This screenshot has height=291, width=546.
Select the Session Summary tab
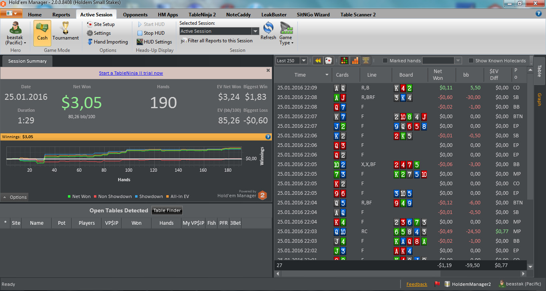coord(27,61)
